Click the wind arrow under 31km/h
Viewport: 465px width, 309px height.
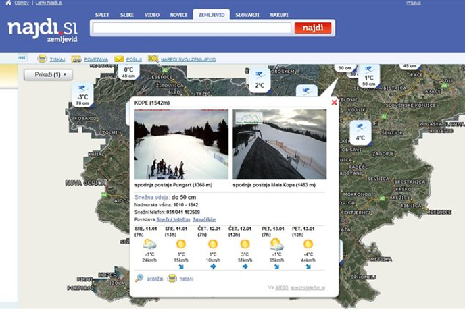245,266
